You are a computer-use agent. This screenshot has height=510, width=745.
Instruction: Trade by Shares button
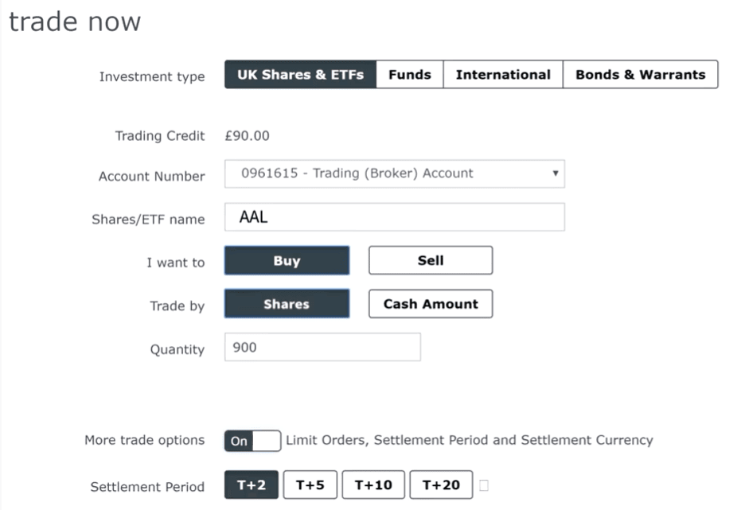pyautogui.click(x=287, y=303)
